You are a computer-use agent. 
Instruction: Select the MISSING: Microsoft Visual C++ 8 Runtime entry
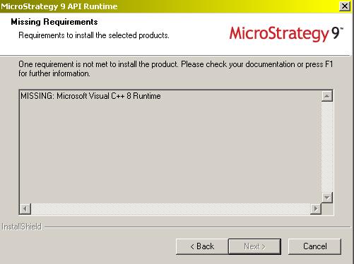click(x=90, y=96)
